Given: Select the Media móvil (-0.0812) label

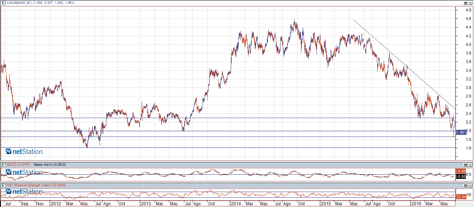Looking at the screenshot, I should pos(50,165).
